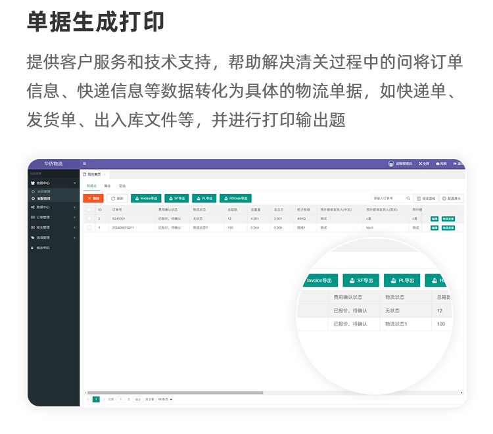Click the admin user avatar
Screen dimensions: 493x434
click(x=391, y=164)
